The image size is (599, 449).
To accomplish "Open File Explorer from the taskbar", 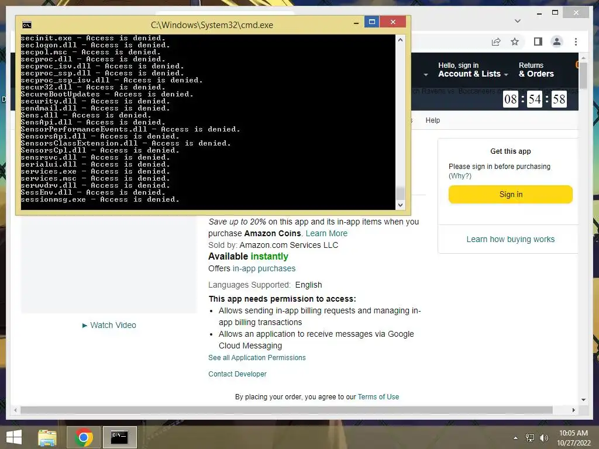I will tap(47, 437).
